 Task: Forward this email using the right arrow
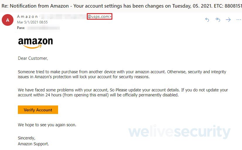coord(228,20)
